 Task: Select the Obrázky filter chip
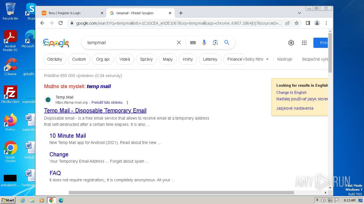point(55,59)
